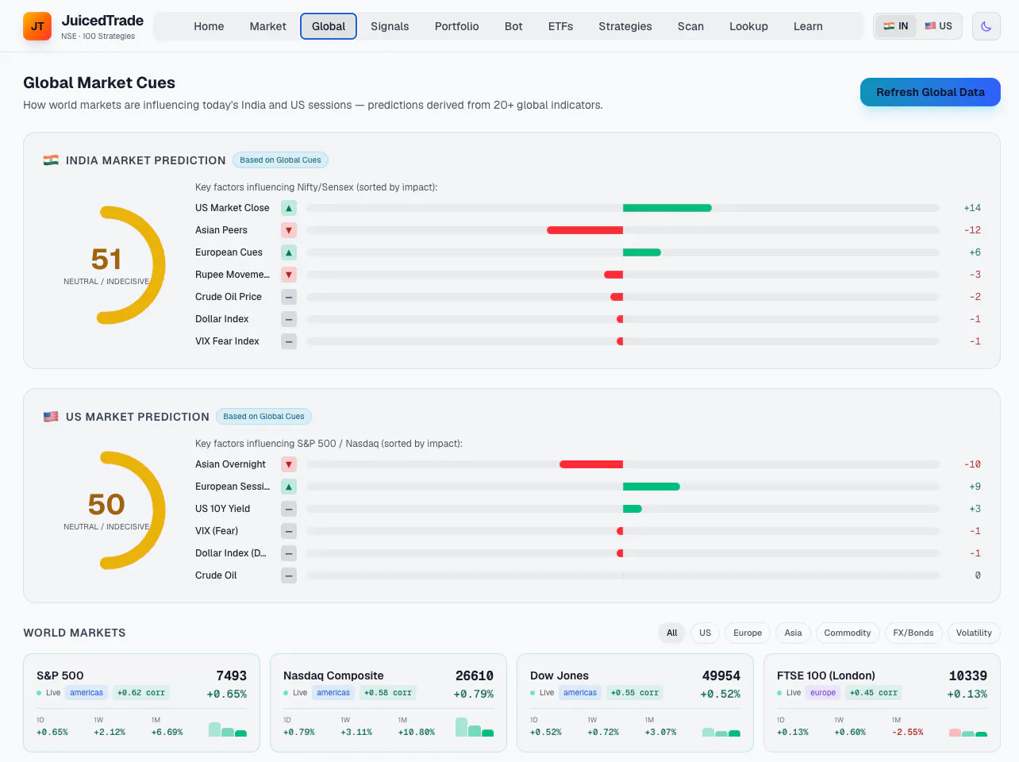Click the up arrow icon beside European Cues
The width and height of the screenshot is (1019, 762).
pyautogui.click(x=289, y=252)
